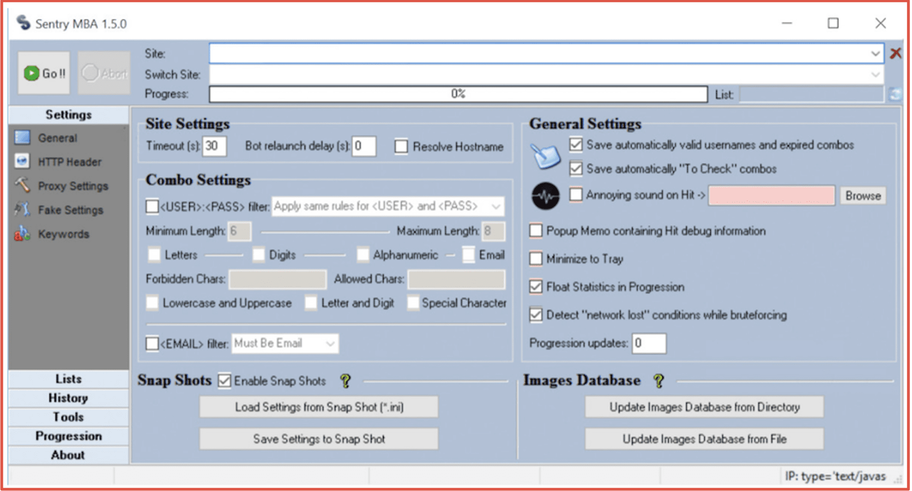Expand the Site dropdown arrow
912x491 pixels.
point(875,54)
